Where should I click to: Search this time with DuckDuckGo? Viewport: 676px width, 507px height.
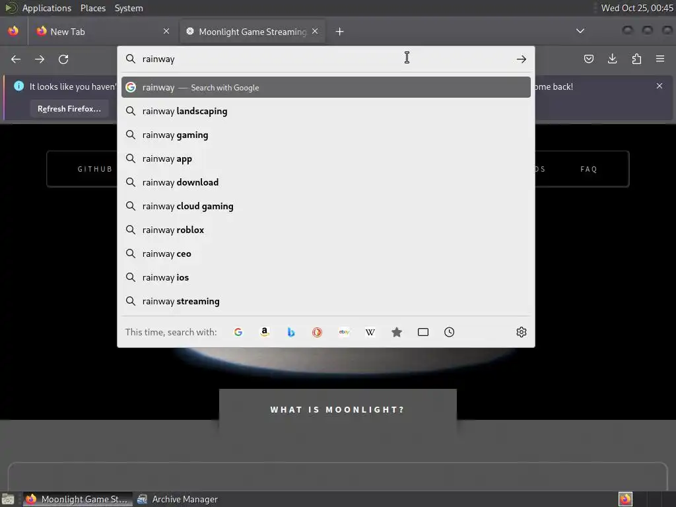(317, 332)
